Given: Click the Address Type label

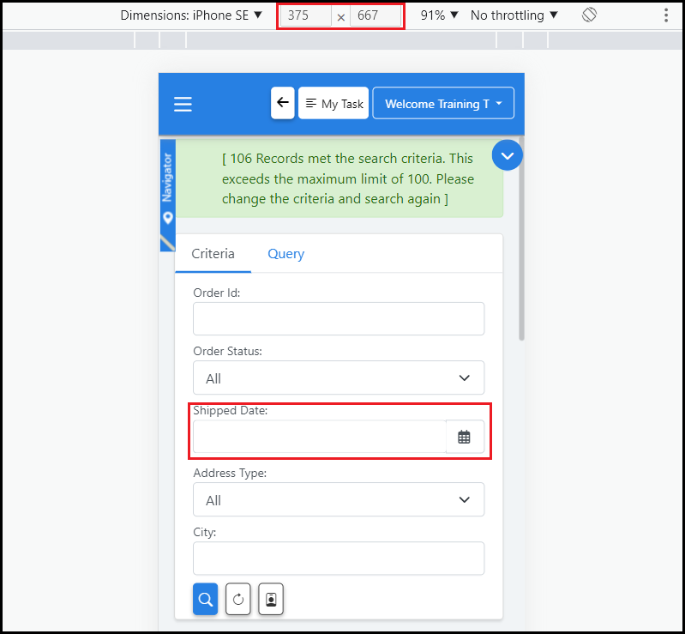Looking at the screenshot, I should tap(230, 473).
